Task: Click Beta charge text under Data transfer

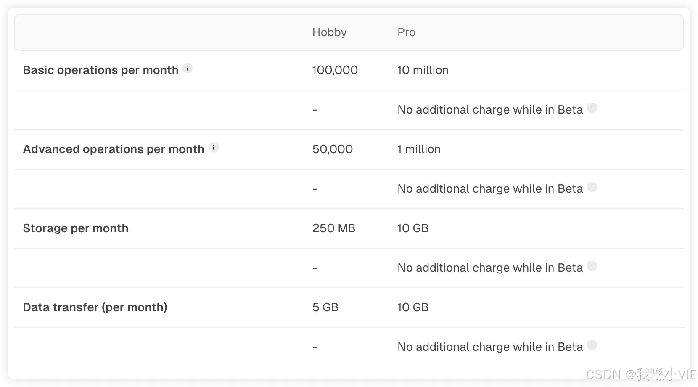Action: (490, 347)
